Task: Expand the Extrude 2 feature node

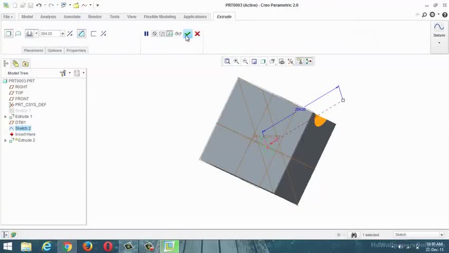Action: 5,140
